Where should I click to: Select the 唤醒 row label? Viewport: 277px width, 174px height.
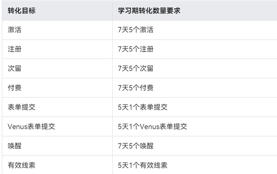click(x=14, y=146)
